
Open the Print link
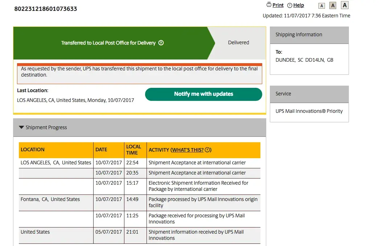tap(278, 5)
